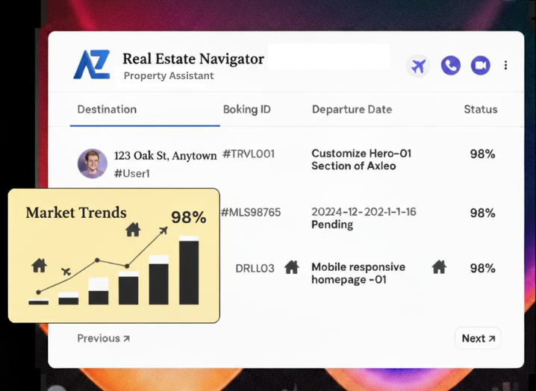
Task: Open the Customize Hero-01 Section entry
Action: 361,159
